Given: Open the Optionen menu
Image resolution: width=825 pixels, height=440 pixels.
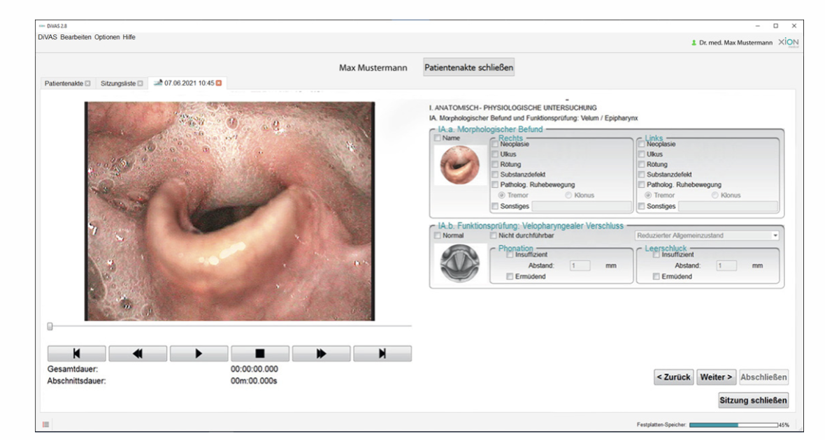Looking at the screenshot, I should click(107, 37).
